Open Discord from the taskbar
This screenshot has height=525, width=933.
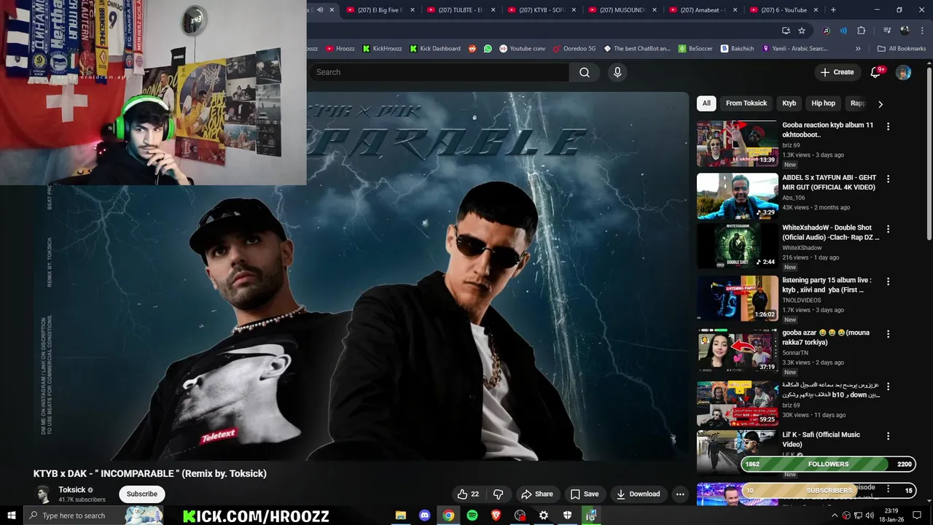[x=424, y=516]
